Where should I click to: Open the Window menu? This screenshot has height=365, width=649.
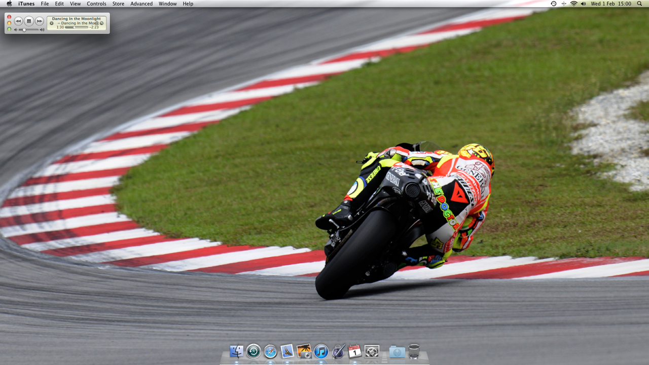167,4
